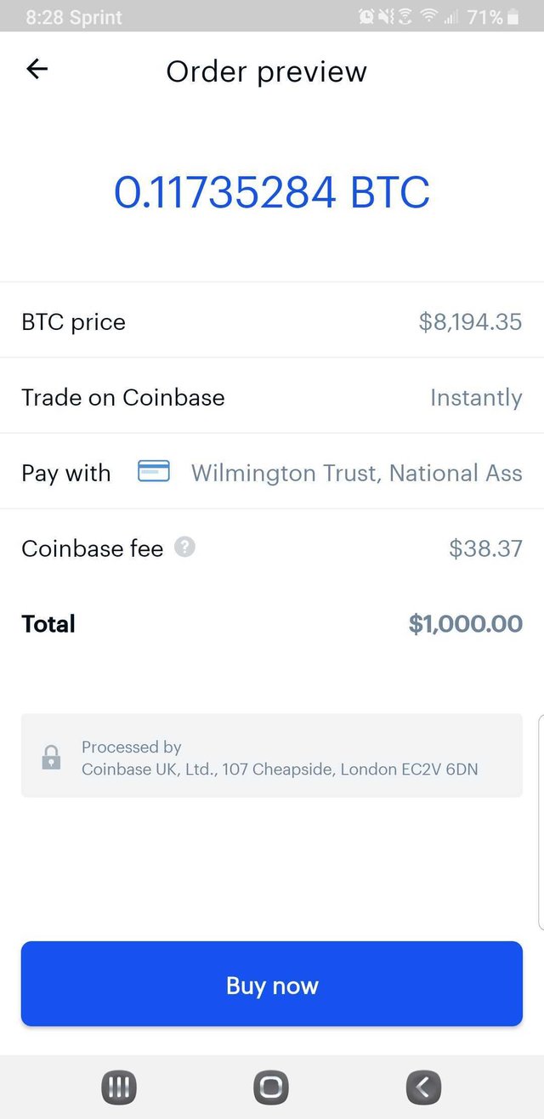Tap the 0.11735284 BTC amount
Image resolution: width=544 pixels, height=1119 pixels.
pos(272,192)
